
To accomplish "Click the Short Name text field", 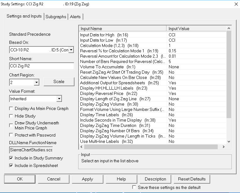I will coord(41,66).
